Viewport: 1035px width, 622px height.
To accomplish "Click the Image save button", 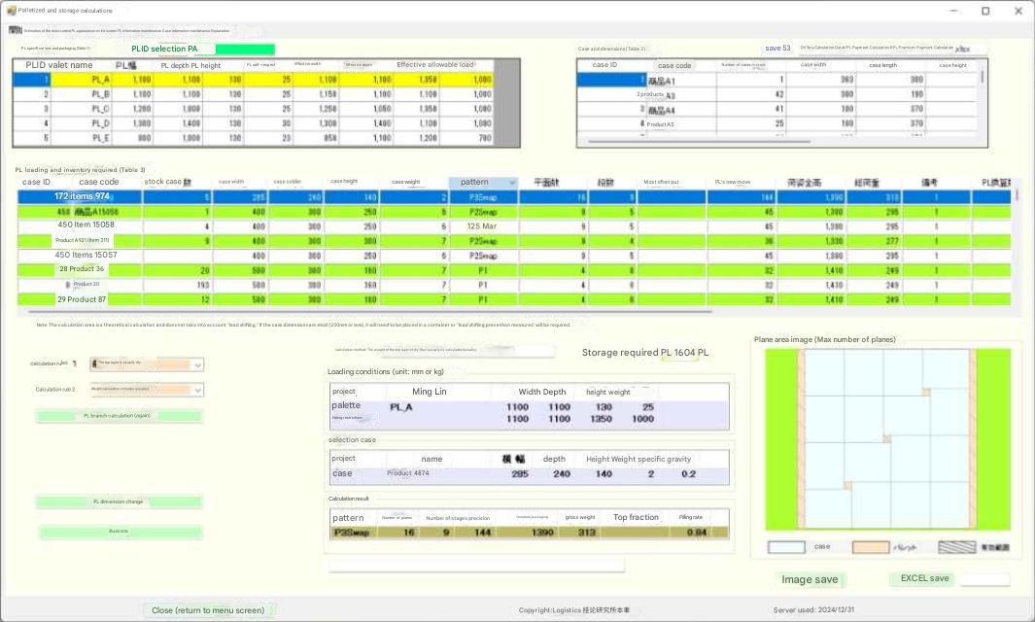I will click(810, 580).
